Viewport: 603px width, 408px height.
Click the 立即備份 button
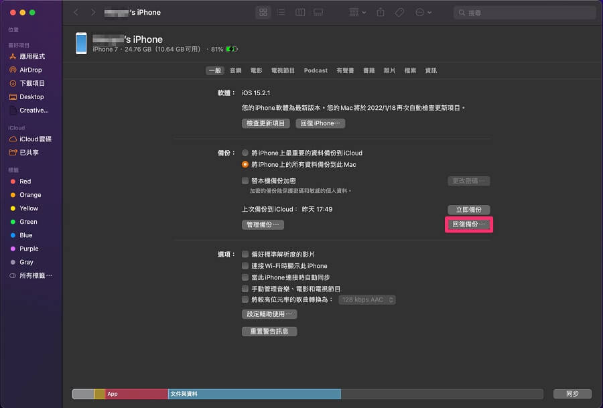click(x=468, y=209)
